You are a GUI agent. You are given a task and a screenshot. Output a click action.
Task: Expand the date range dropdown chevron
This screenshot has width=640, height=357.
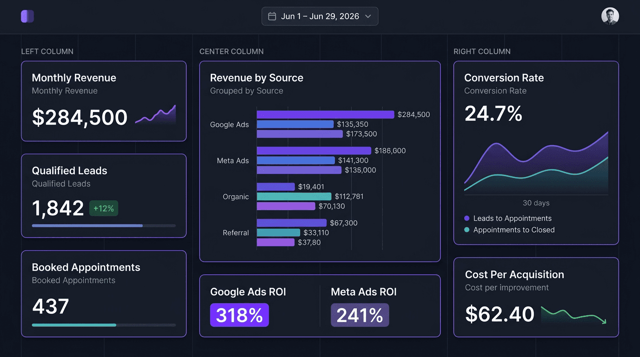[x=368, y=16]
